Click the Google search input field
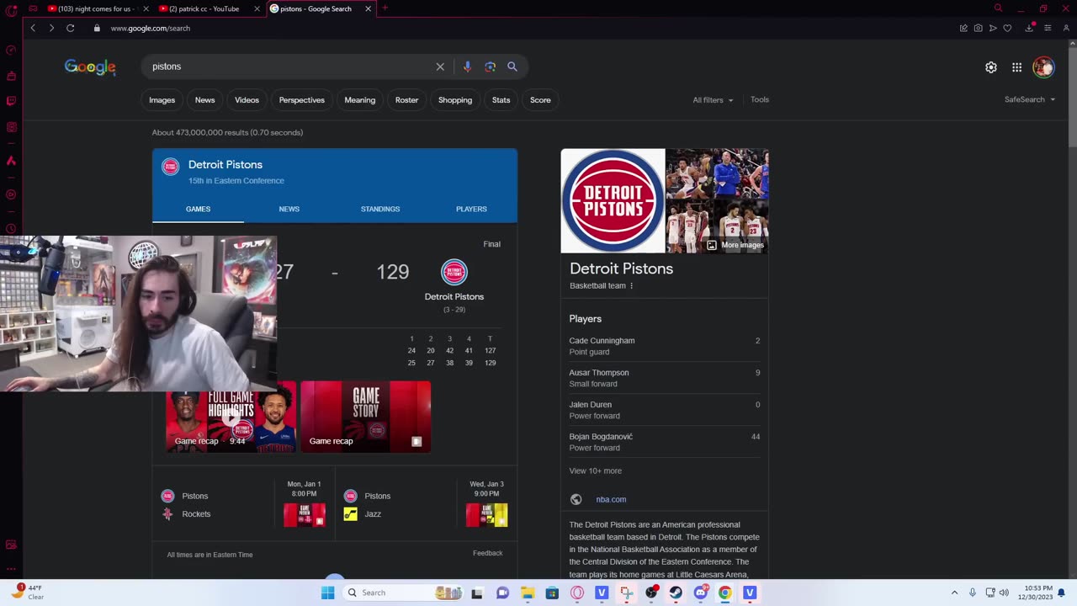Screen dimensions: 1077x606 291,66
